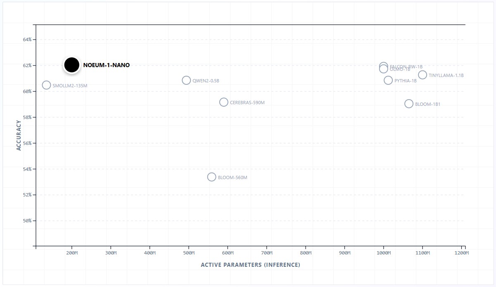496x287 pixels.
Task: Select the PYTHIA-1B circle marker
Action: (388, 80)
